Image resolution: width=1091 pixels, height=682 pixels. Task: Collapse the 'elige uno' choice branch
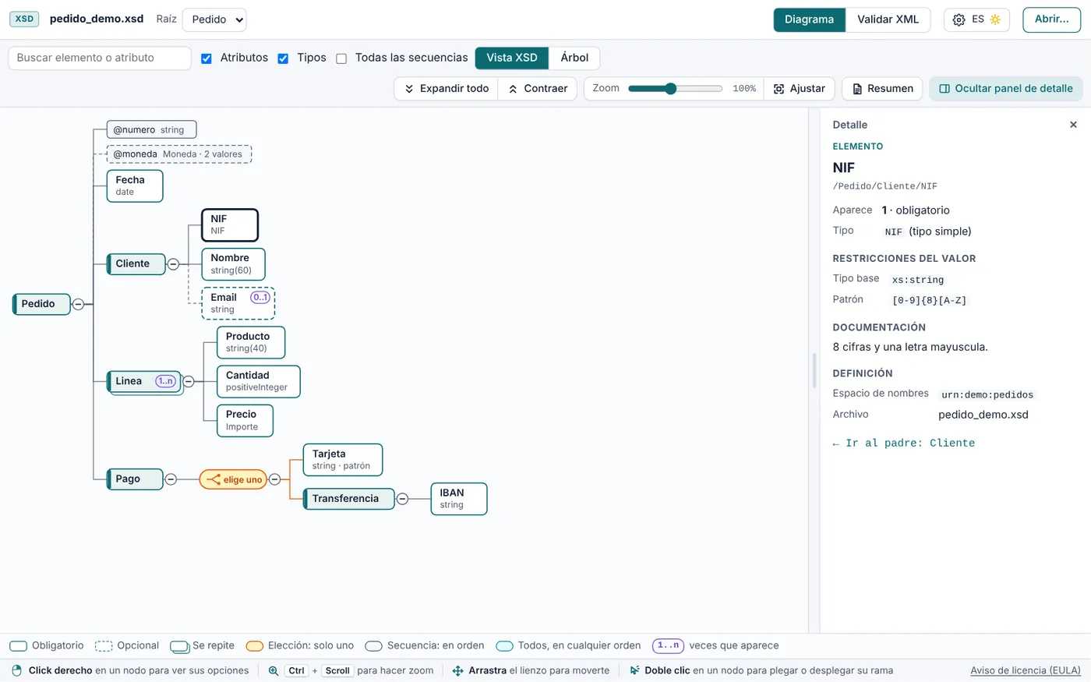(x=274, y=479)
